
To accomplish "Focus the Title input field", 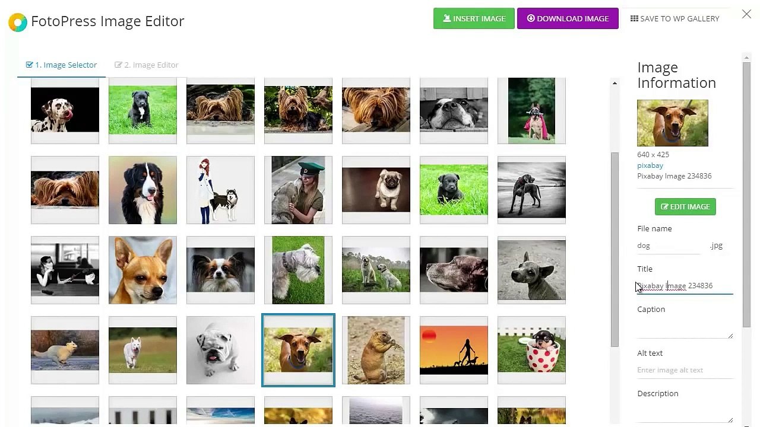I will [685, 286].
